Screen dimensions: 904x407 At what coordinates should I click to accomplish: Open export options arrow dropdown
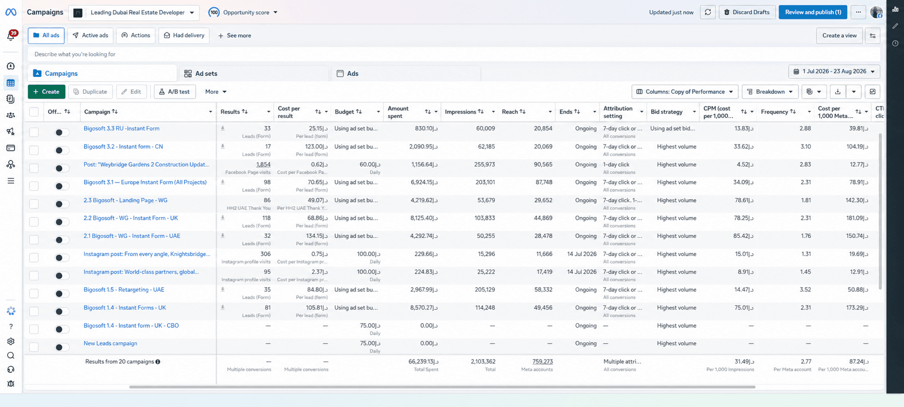click(x=854, y=92)
